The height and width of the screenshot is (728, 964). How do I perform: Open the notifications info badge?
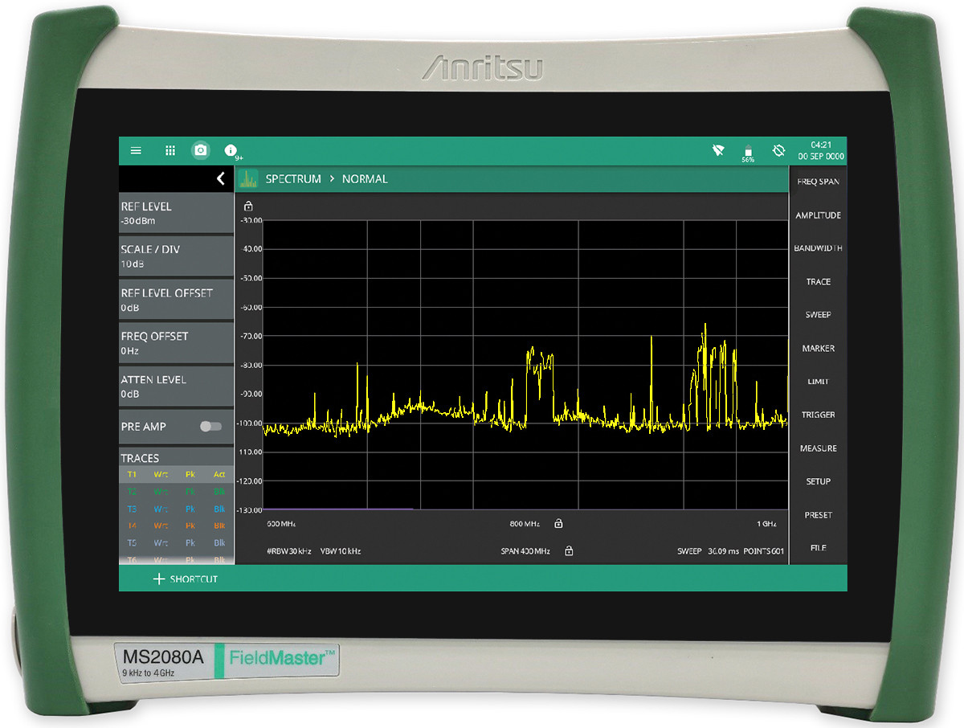point(231,150)
